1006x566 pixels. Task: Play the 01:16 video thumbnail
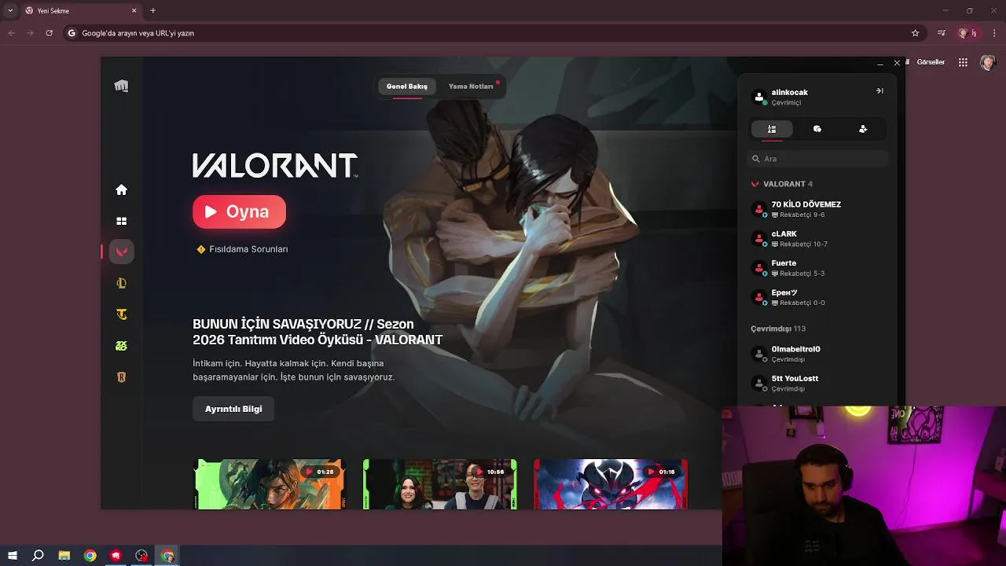[x=611, y=484]
